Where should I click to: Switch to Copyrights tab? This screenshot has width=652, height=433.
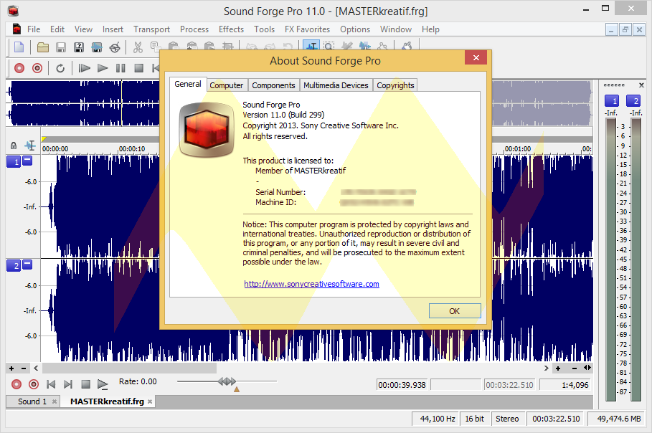pos(395,85)
